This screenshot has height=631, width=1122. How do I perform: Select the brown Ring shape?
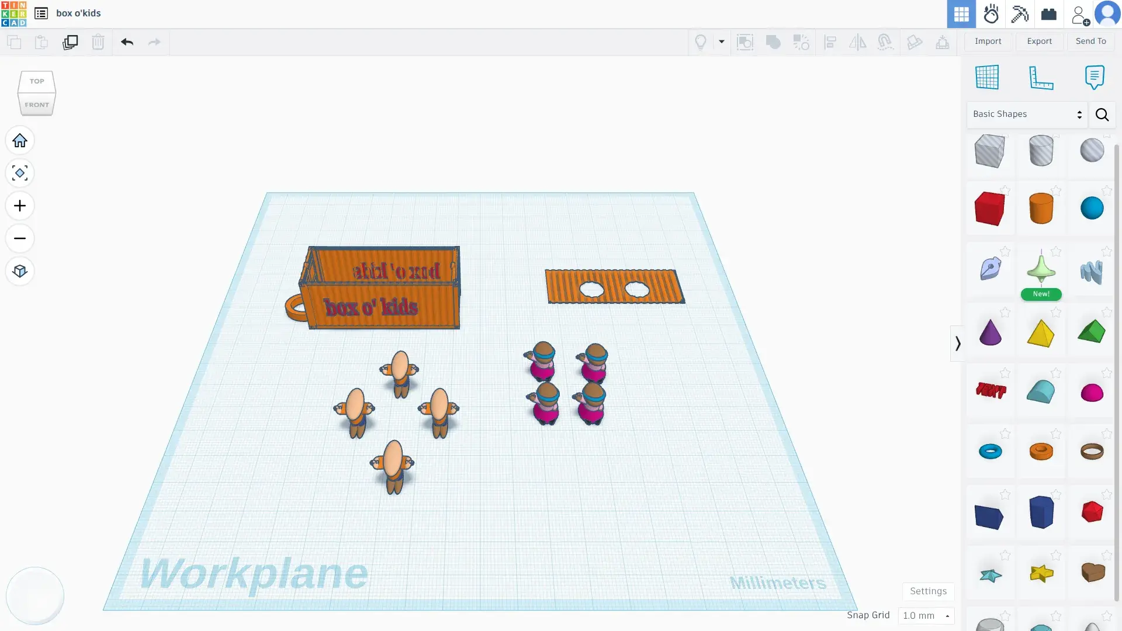point(1092,452)
